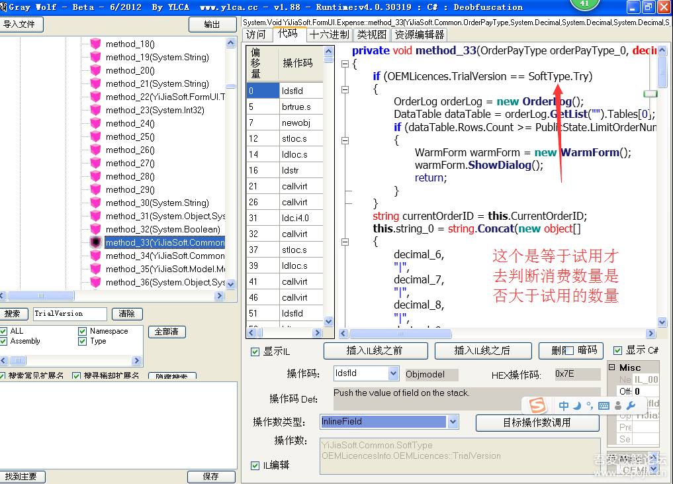
Task: Expand the InlineField operand type combo box
Action: [x=453, y=422]
